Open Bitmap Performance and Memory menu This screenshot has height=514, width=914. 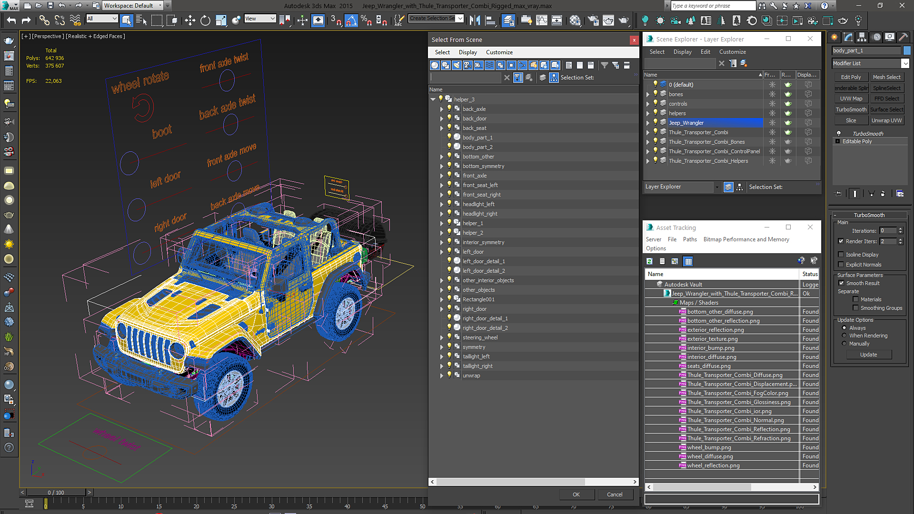pos(746,239)
